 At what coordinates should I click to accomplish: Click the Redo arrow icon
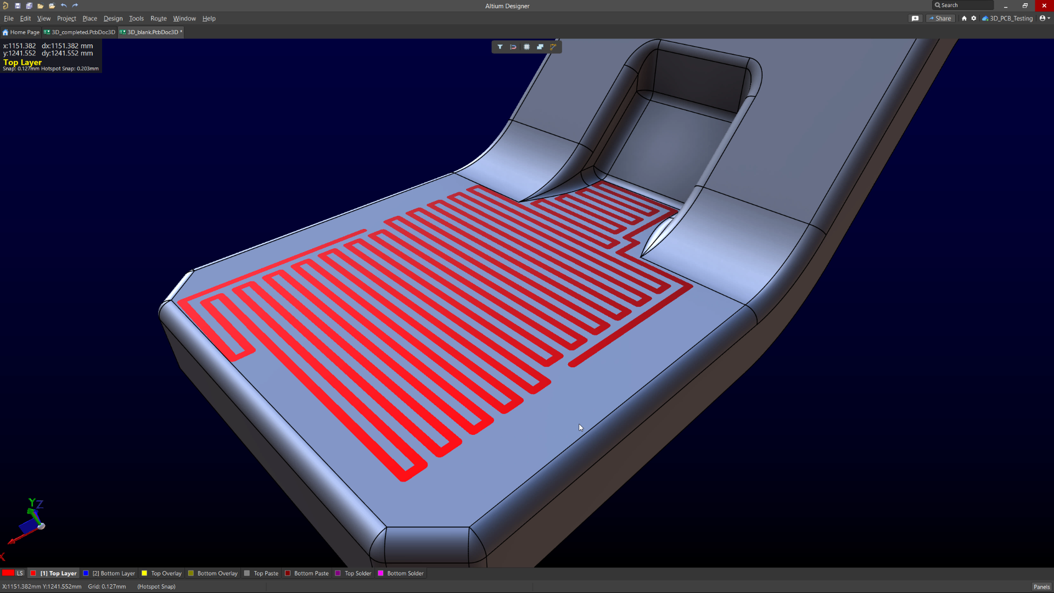click(x=75, y=5)
